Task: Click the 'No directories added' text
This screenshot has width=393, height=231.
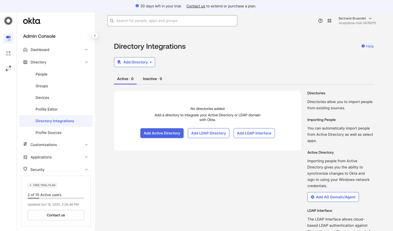Action: (207, 109)
